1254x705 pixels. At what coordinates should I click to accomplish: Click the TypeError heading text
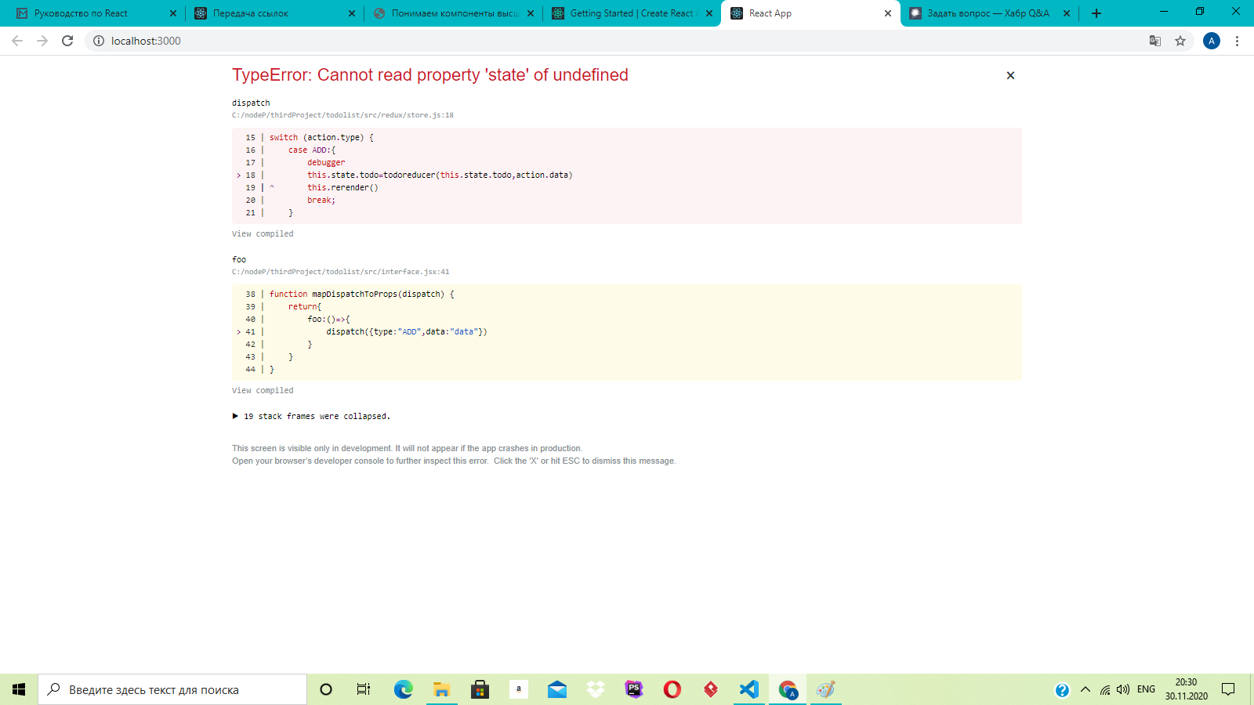pos(430,75)
